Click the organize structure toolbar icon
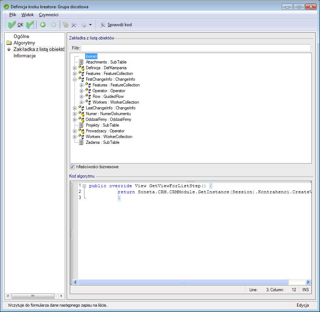 coord(65,25)
